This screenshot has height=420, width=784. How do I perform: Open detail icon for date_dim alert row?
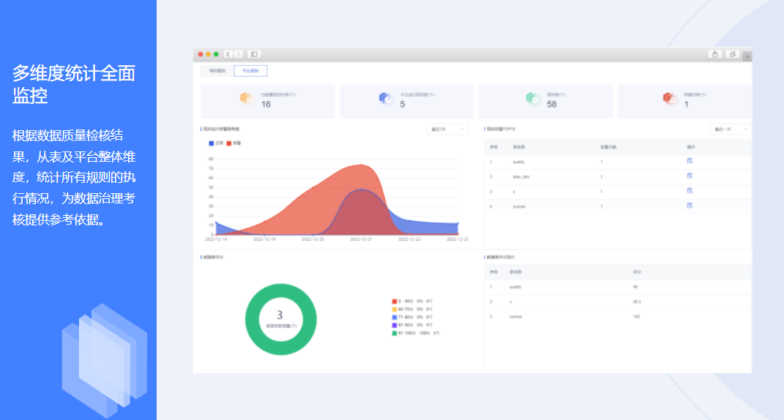tap(690, 176)
